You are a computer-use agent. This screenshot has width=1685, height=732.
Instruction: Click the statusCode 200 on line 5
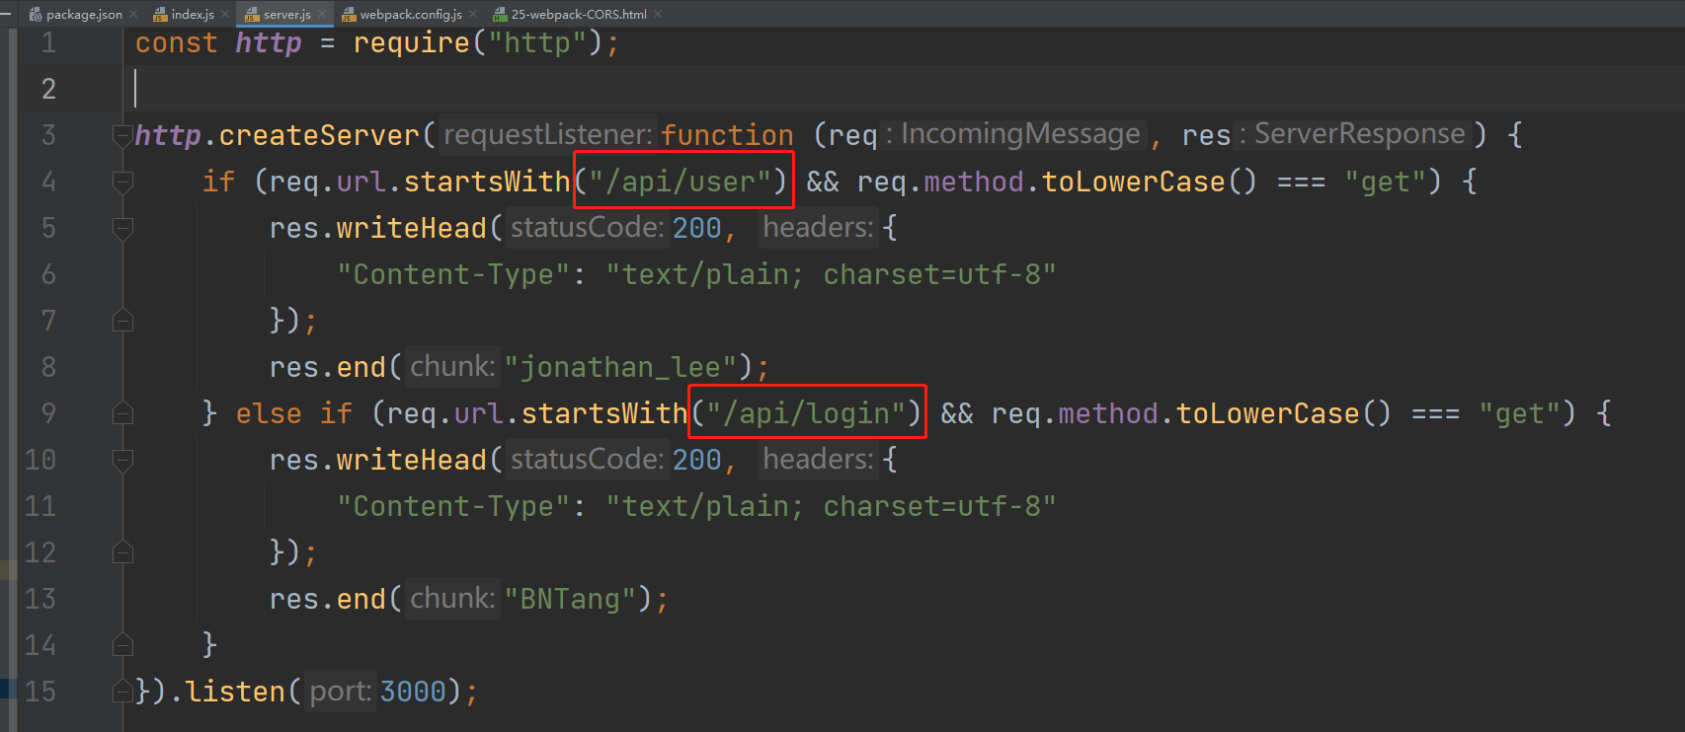696,228
